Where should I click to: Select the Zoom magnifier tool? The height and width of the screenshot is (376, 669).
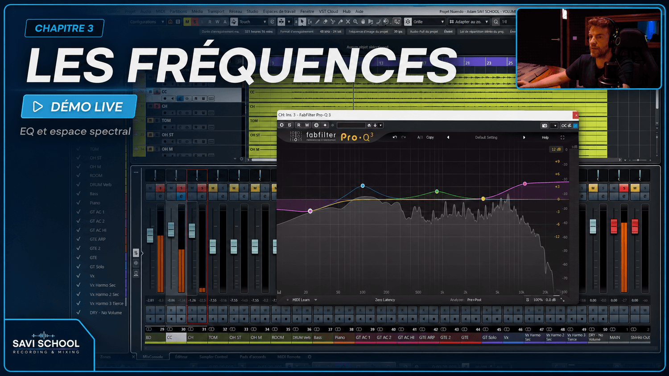[355, 21]
